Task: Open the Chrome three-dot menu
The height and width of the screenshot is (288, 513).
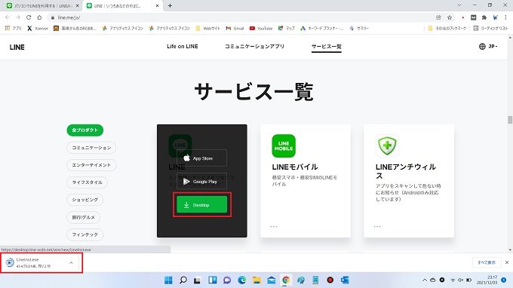Action: 505,17
